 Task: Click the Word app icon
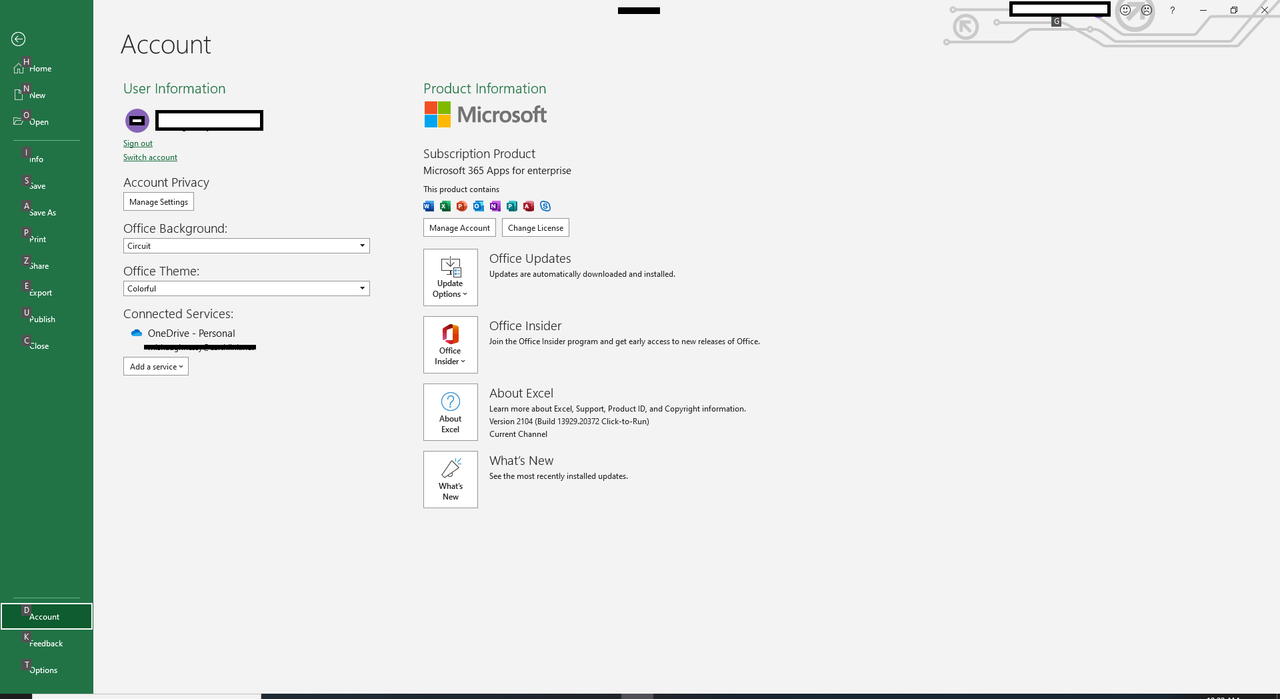429,206
